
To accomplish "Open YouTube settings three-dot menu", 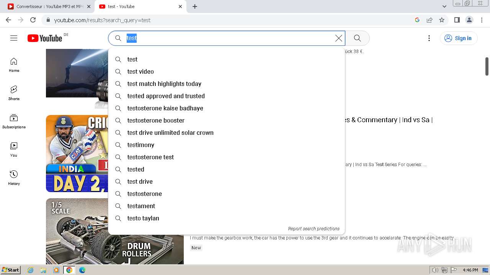I will pyautogui.click(x=429, y=38).
